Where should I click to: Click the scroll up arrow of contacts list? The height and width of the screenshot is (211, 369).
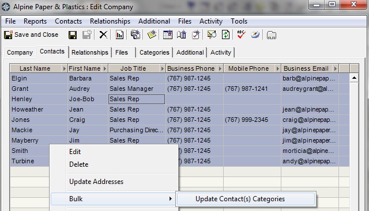point(354,78)
